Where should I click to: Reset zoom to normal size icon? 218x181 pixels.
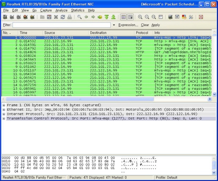coord(154,17)
